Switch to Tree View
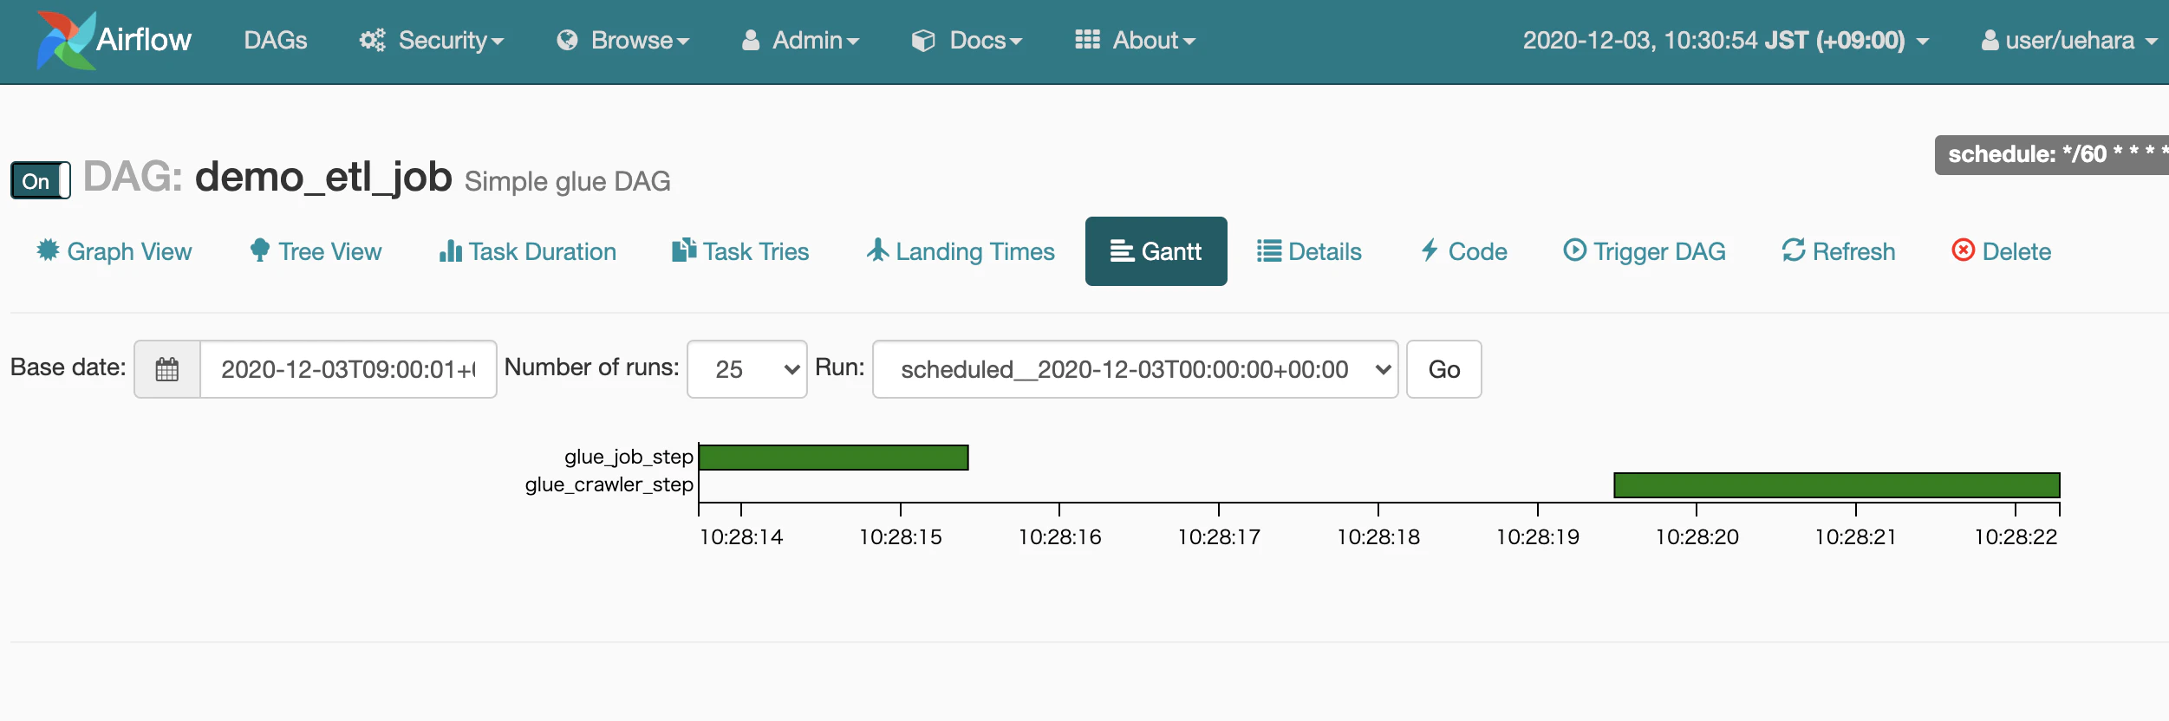2169x721 pixels. click(316, 251)
